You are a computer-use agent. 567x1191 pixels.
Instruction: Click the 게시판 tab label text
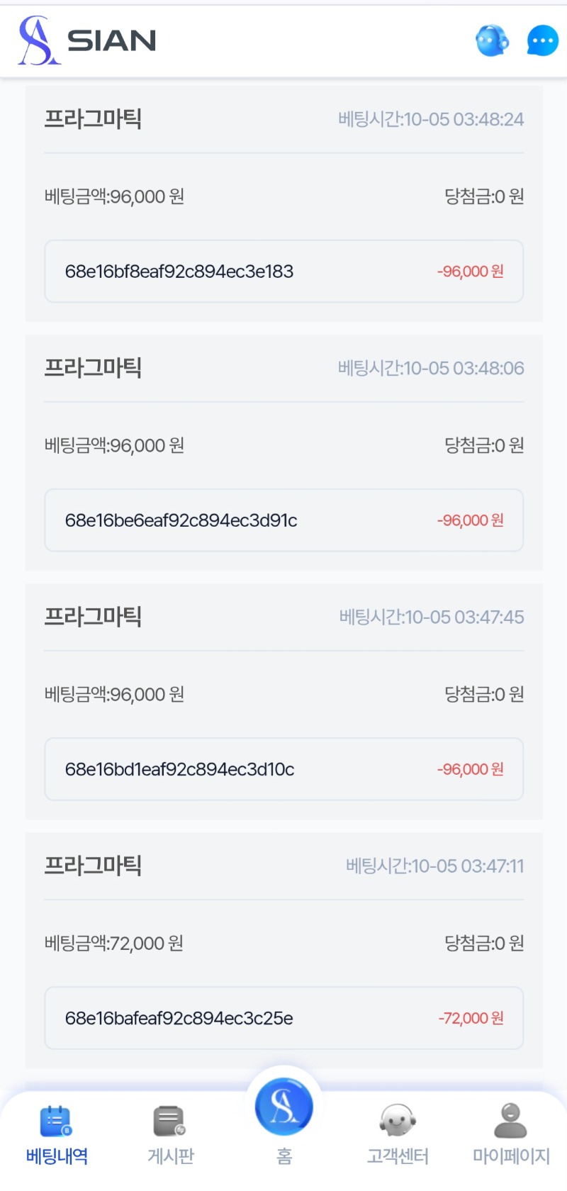[170, 1156]
